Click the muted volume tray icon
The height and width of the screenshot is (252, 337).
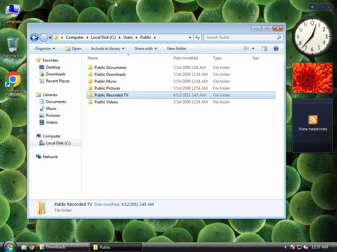pyautogui.click(x=306, y=247)
